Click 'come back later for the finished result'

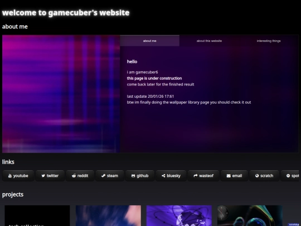click(161, 84)
